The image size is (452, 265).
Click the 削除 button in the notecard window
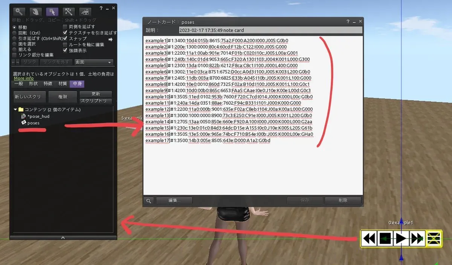pos(343,201)
